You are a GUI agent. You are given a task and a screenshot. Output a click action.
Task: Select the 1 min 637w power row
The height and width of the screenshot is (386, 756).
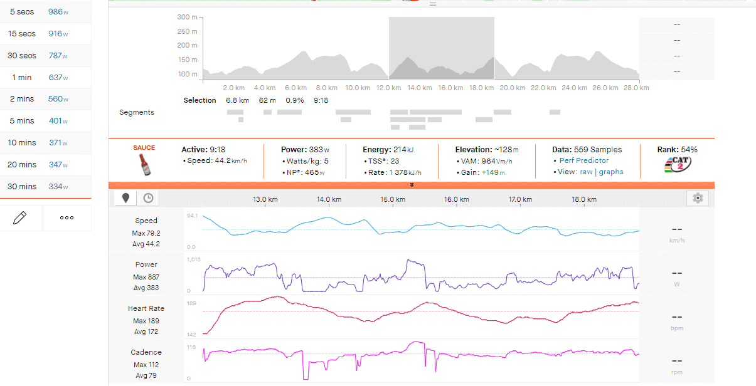click(x=45, y=78)
